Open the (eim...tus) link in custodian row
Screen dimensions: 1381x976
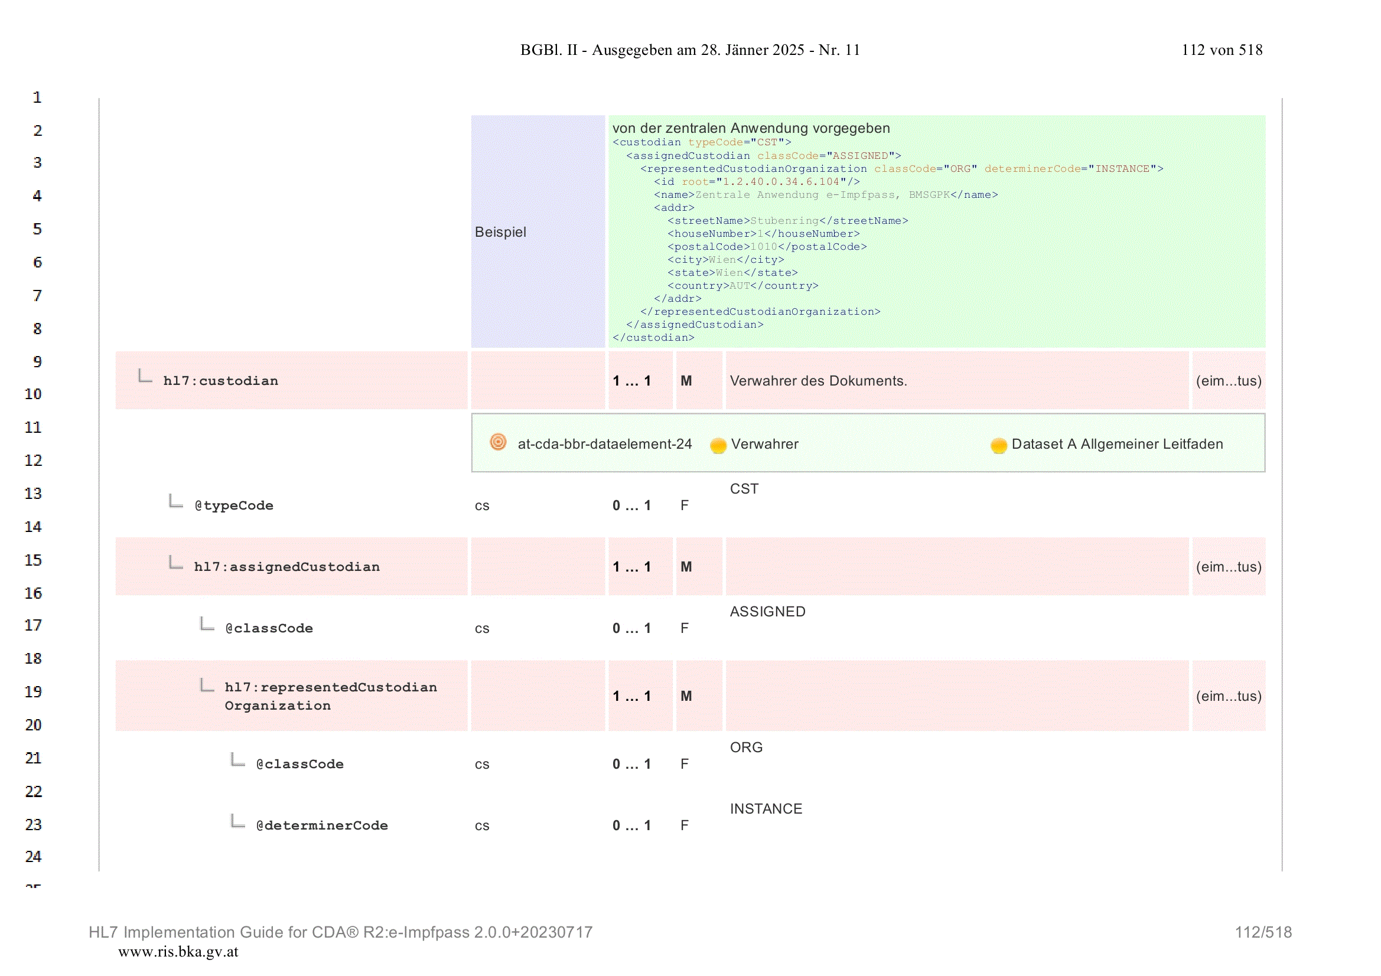tap(1228, 381)
